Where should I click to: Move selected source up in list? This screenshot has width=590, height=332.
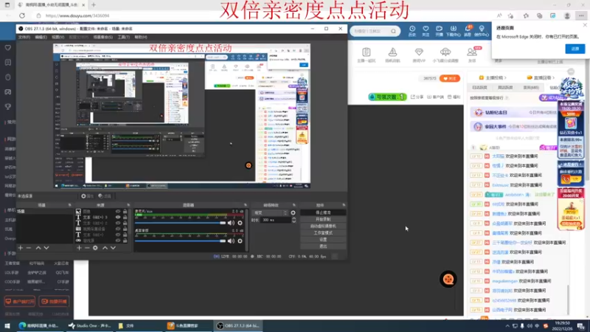(105, 248)
